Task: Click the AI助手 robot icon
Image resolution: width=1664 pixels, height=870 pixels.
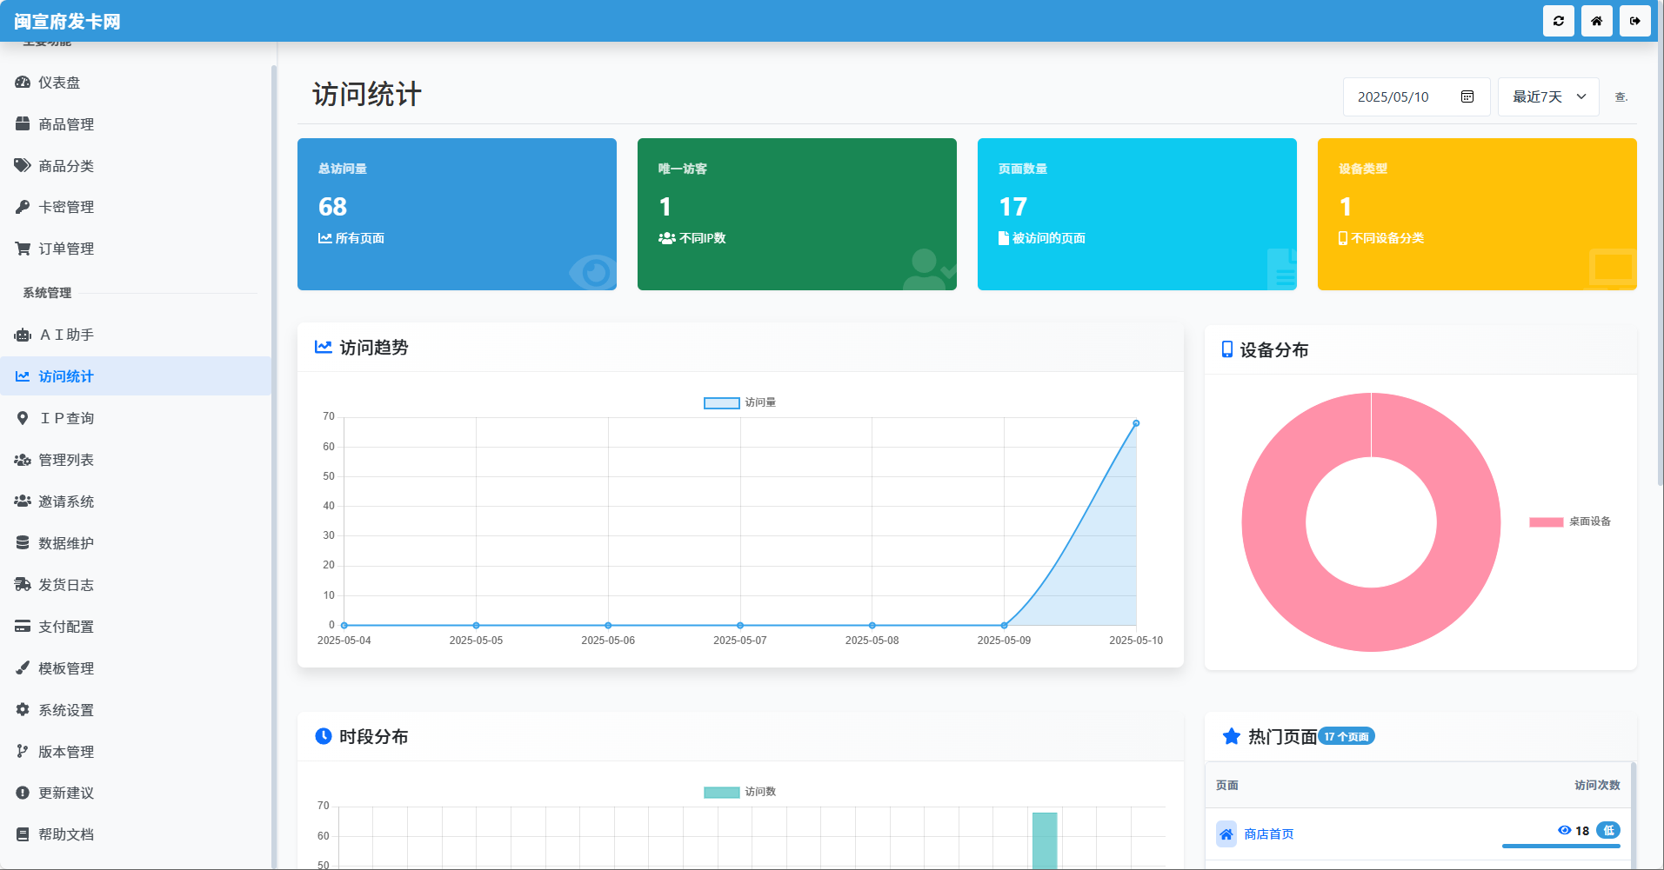Action: 23,335
